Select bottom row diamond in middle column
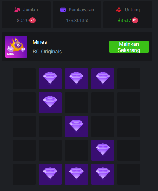The width and height of the screenshot is (158, 191). click(76, 174)
